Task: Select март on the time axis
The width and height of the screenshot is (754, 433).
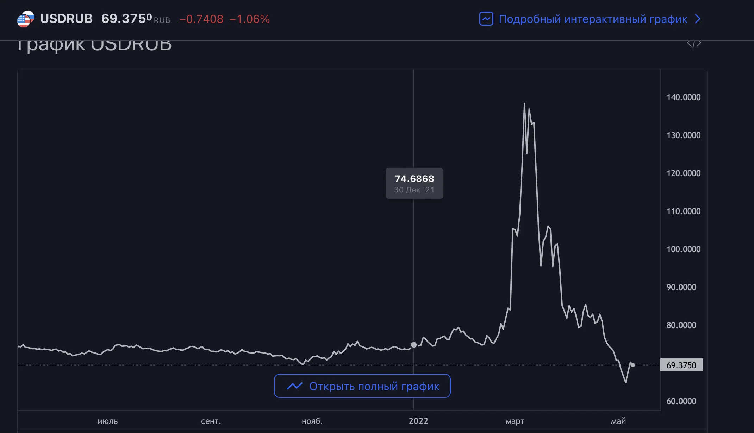Action: (x=515, y=421)
